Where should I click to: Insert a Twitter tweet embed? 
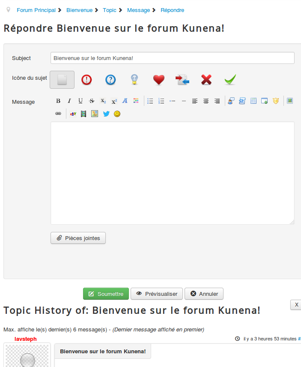click(x=106, y=114)
